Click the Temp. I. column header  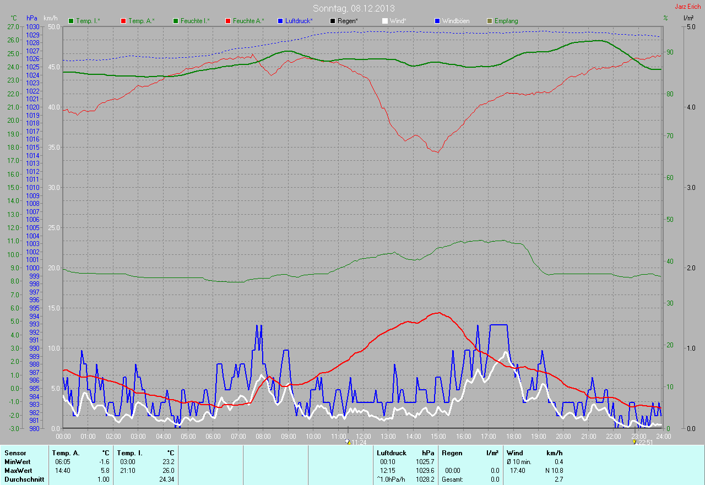point(129,453)
